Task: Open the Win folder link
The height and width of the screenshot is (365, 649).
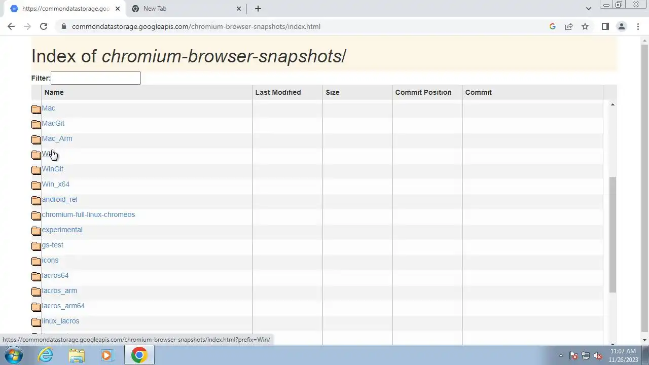Action: point(47,154)
